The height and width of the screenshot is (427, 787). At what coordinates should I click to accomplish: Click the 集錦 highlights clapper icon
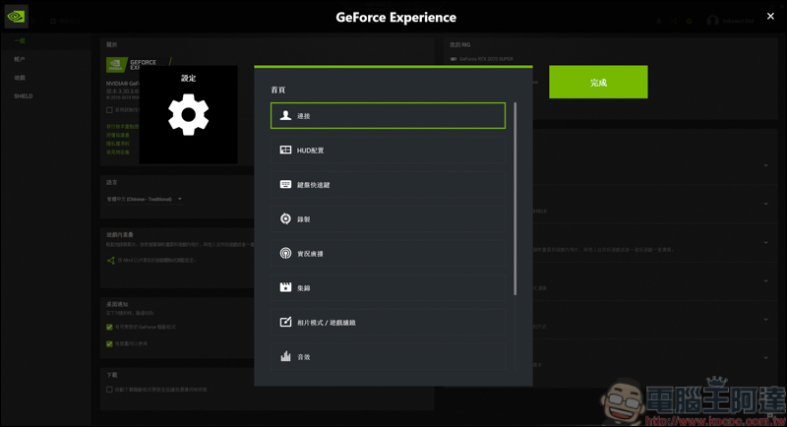285,288
